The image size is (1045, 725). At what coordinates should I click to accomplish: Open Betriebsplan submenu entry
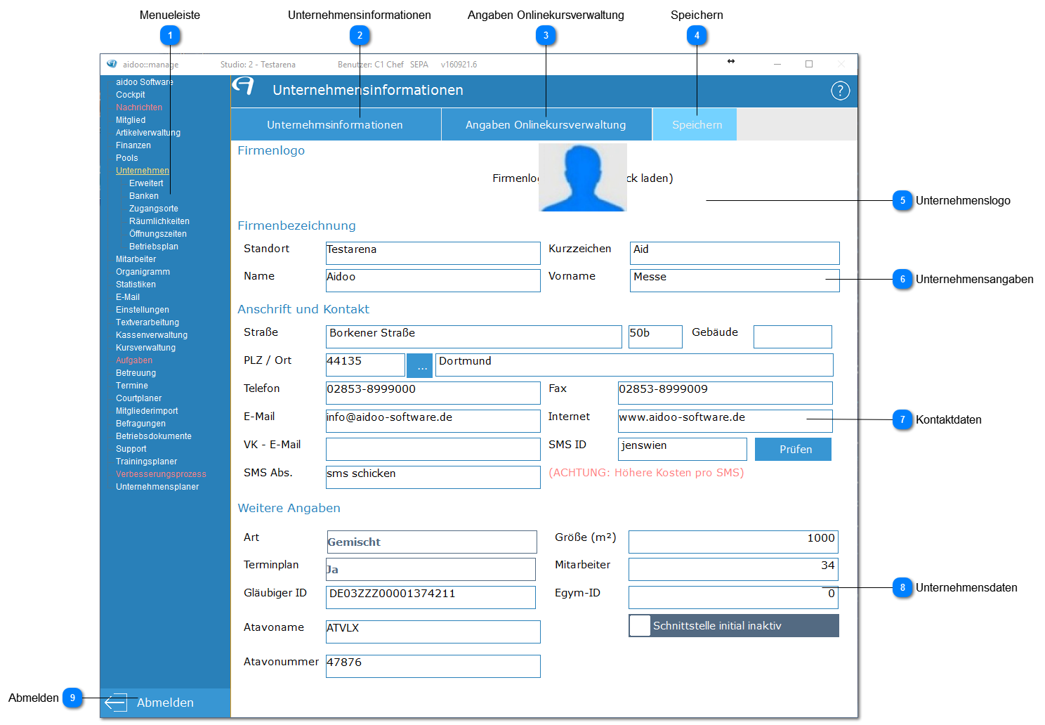coord(154,247)
